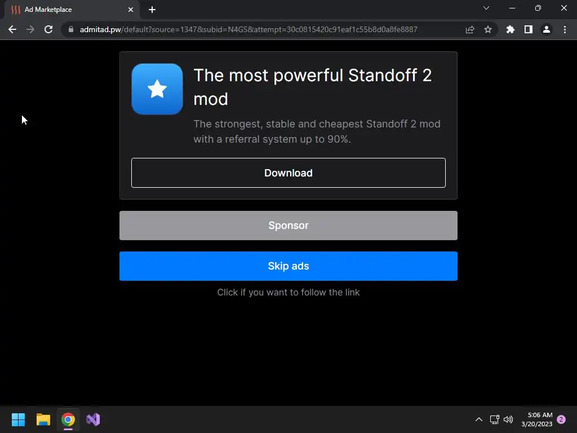Click the blue star app icon
577x433 pixels.
click(157, 89)
